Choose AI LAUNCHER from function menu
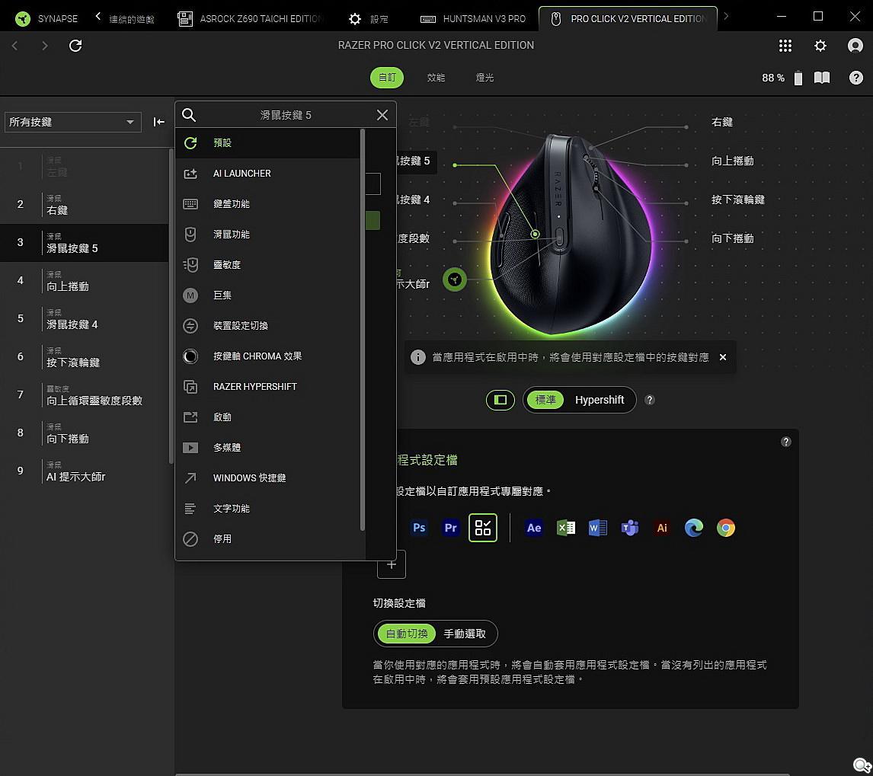 click(x=242, y=174)
